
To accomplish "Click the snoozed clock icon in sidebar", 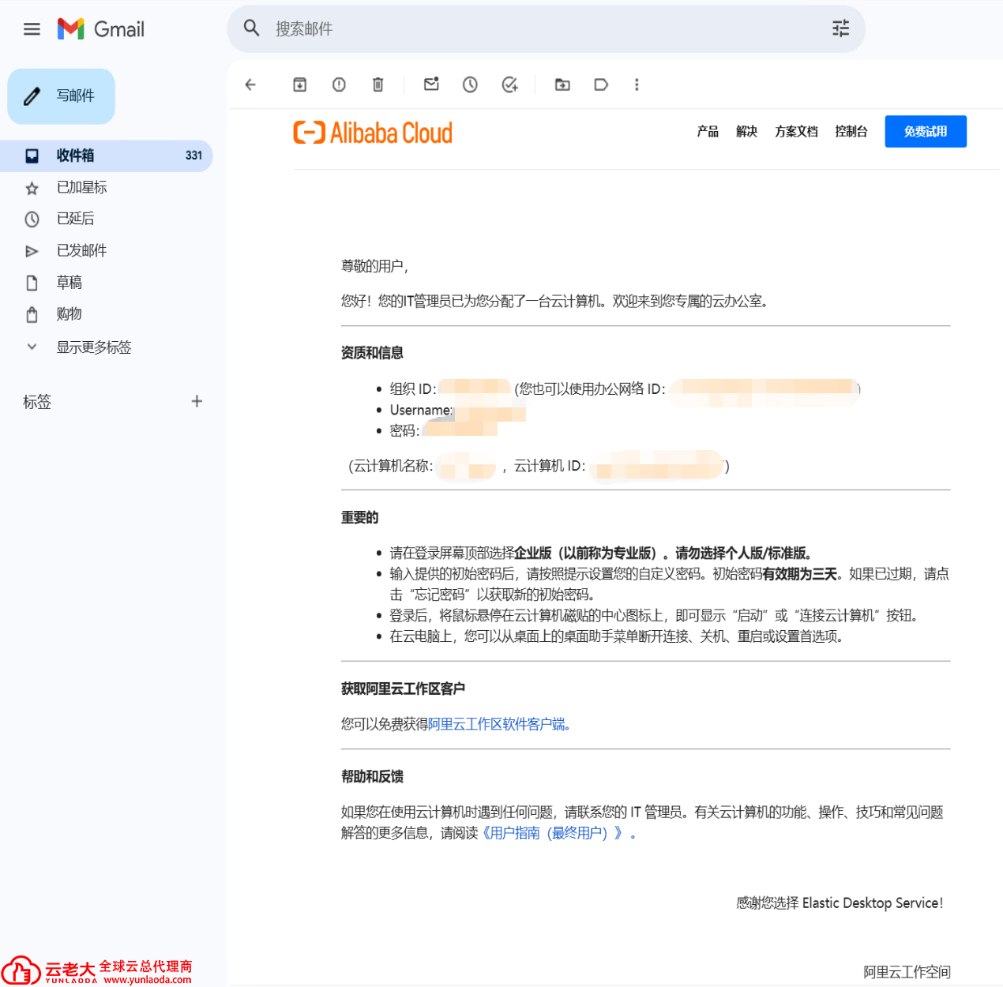I will click(x=32, y=219).
